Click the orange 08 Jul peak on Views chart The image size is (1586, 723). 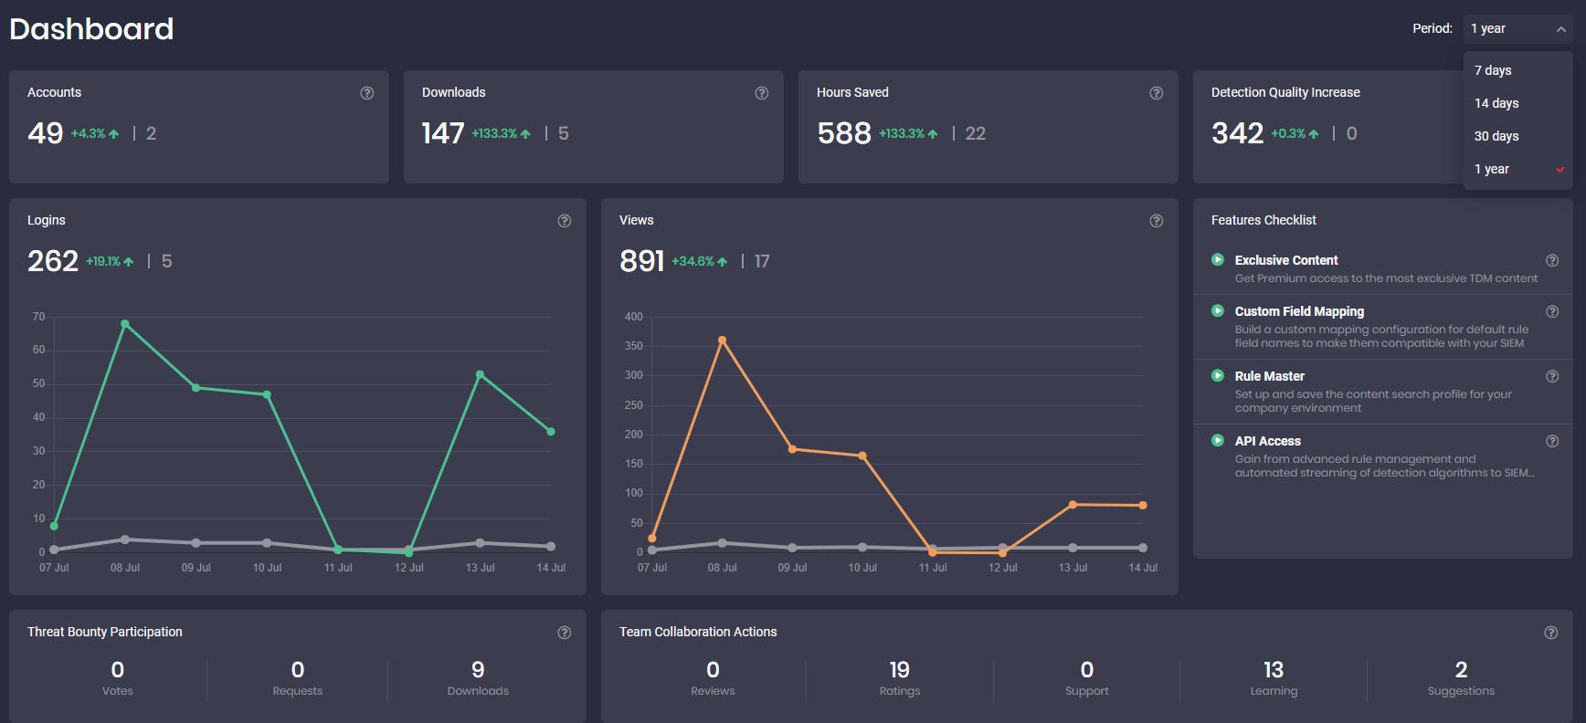722,341
